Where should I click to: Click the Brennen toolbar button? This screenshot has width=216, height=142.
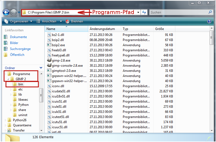coord(74,21)
